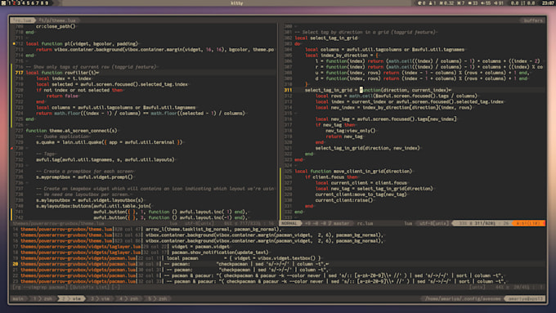This screenshot has width=556, height=313.
Task: Click rc.lua filename in right statusline
Action: [x=365, y=223]
